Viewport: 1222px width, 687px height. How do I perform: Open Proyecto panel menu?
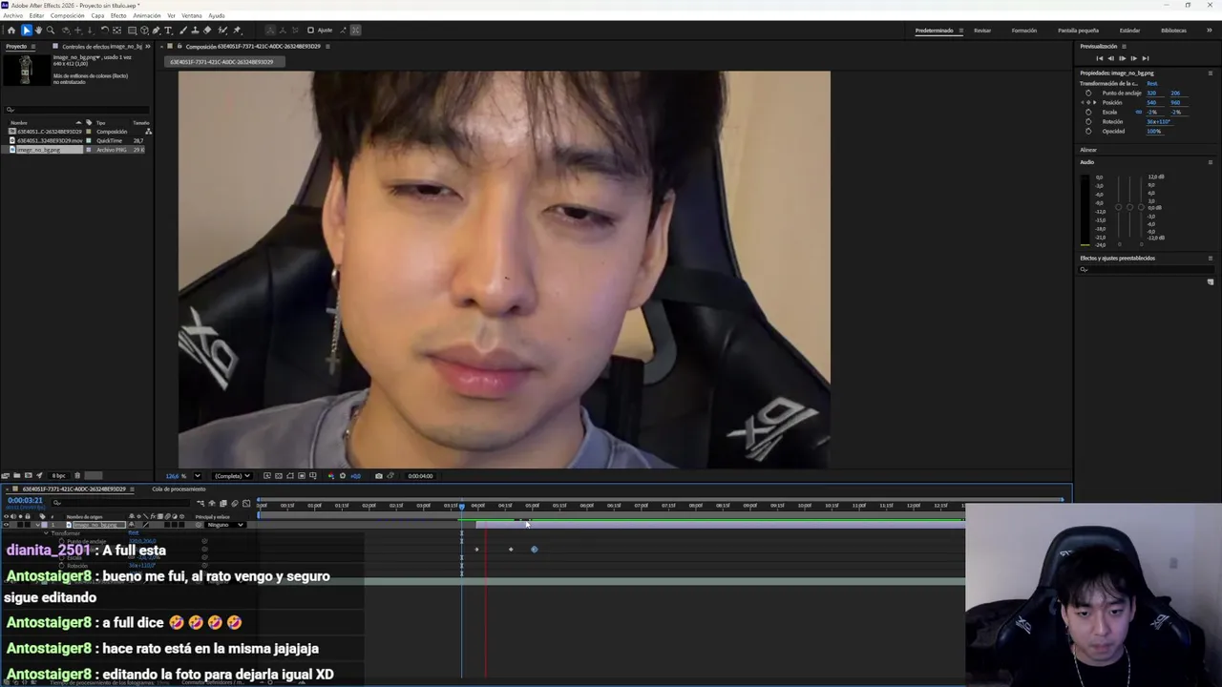pos(35,46)
